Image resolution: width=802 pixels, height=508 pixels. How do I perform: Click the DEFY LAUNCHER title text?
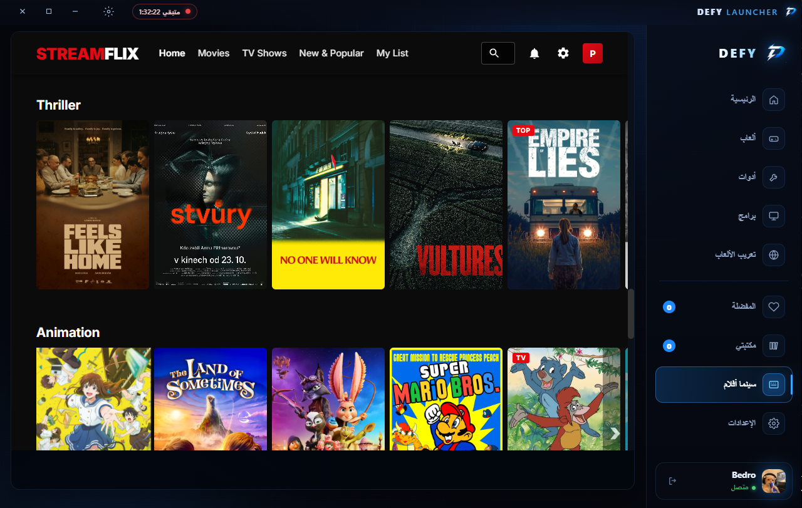[x=737, y=12]
